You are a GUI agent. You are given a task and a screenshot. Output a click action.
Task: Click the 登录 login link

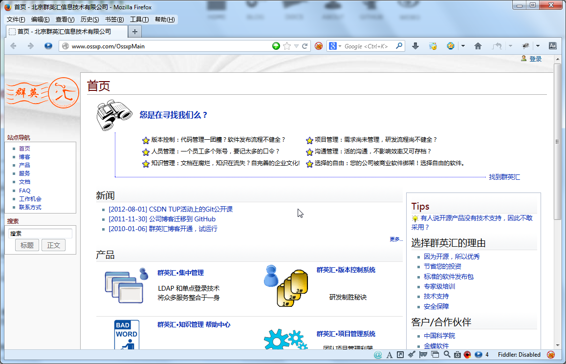tap(536, 59)
